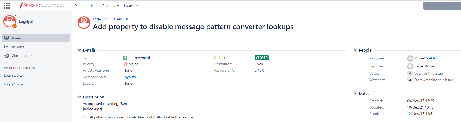Open the Dashboards dropdown menu
This screenshot has height=122, width=461.
click(x=86, y=6)
